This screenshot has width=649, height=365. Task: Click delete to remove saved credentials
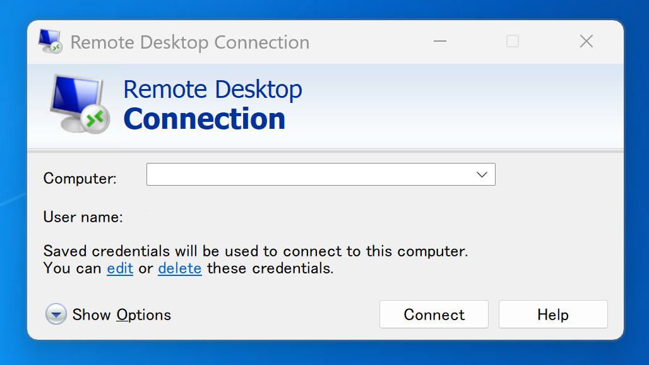coord(179,268)
